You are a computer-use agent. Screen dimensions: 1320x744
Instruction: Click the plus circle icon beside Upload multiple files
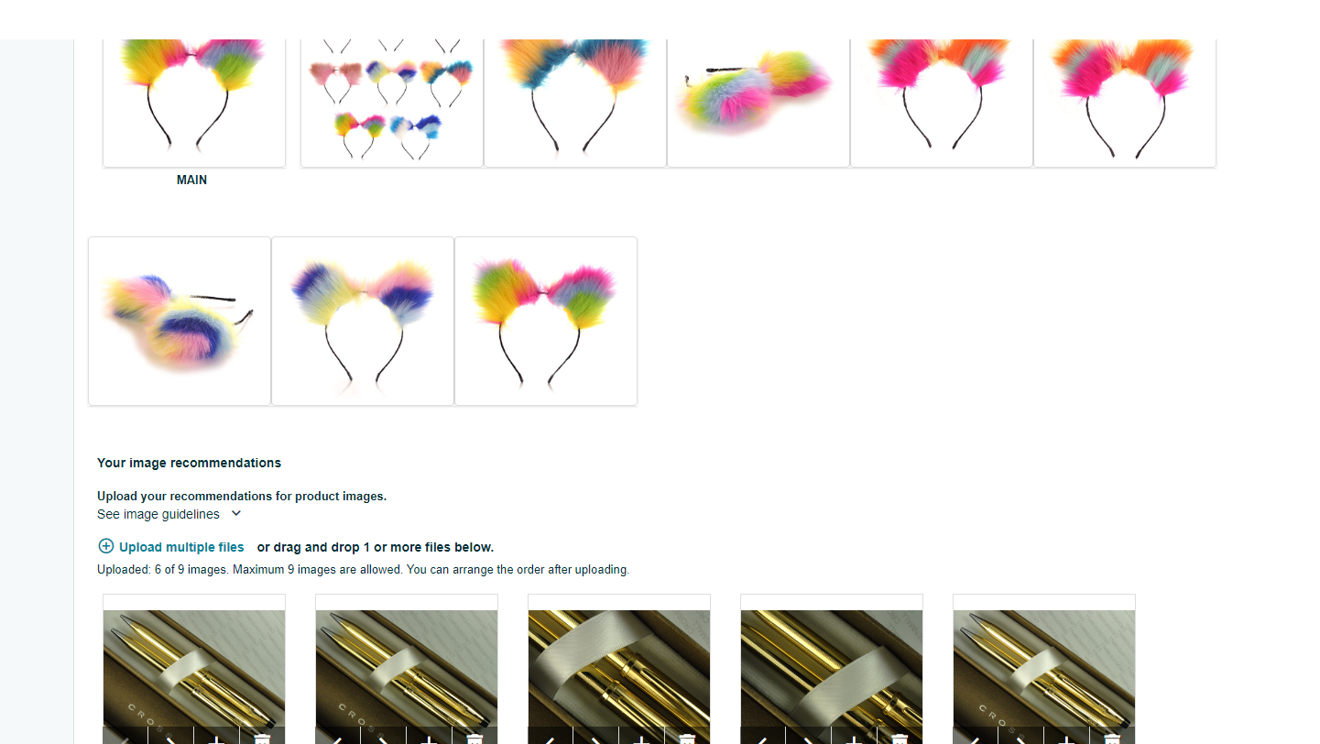(x=106, y=546)
